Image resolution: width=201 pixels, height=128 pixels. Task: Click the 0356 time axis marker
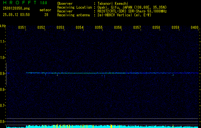pos(118,27)
